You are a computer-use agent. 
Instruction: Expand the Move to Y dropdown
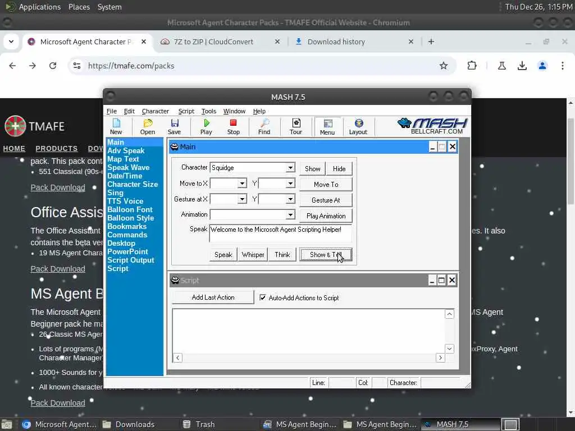pyautogui.click(x=290, y=184)
